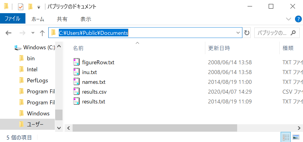Refresh the folder with the refresh icon
Viewport: 303px width, 142px height.
pyautogui.click(x=247, y=33)
